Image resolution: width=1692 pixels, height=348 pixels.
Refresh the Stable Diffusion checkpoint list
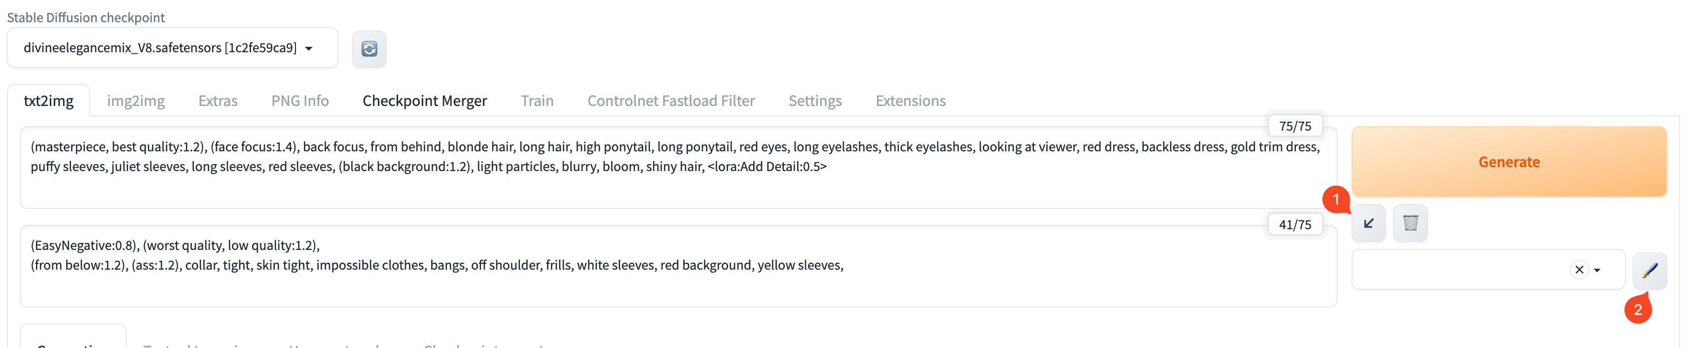(x=369, y=49)
